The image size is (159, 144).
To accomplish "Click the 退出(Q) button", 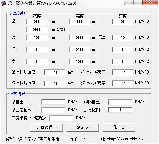I will pos(119,127).
